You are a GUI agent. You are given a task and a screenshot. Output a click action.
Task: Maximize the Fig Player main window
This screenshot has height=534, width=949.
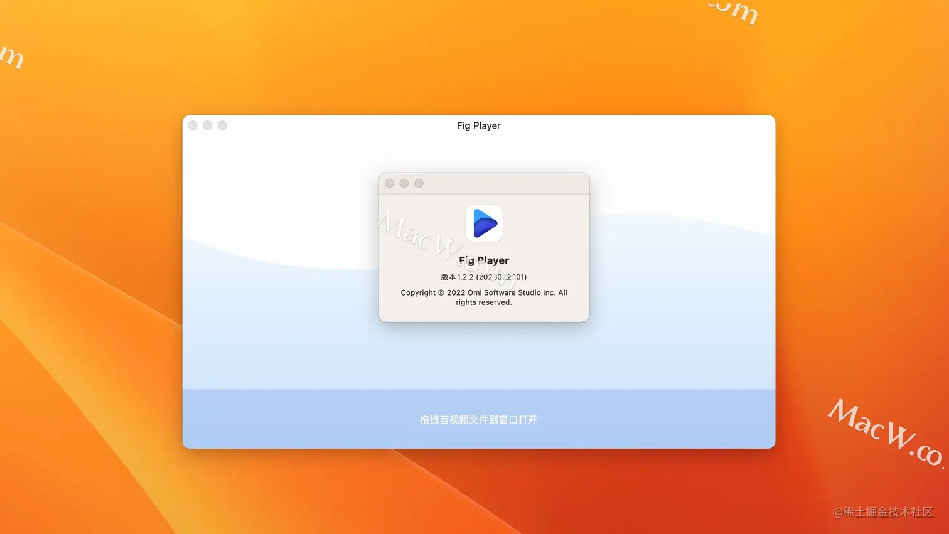coord(222,125)
